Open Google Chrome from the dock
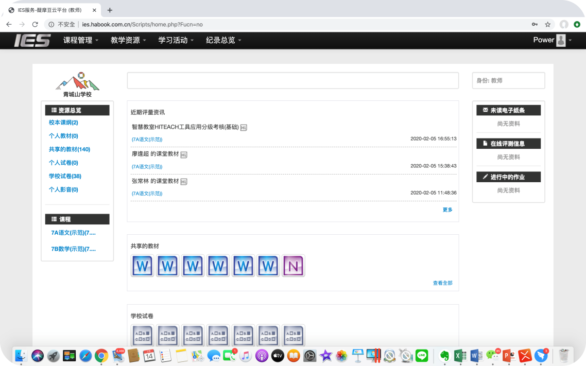This screenshot has width=586, height=366. 101,355
